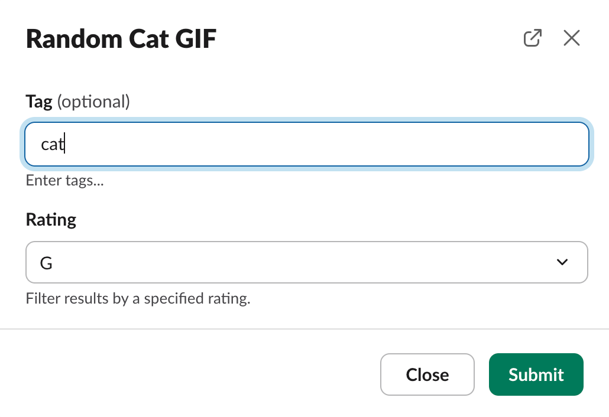This screenshot has height=417, width=609.
Task: Expand the Rating dropdown chevron arrow
Action: pyautogui.click(x=562, y=262)
